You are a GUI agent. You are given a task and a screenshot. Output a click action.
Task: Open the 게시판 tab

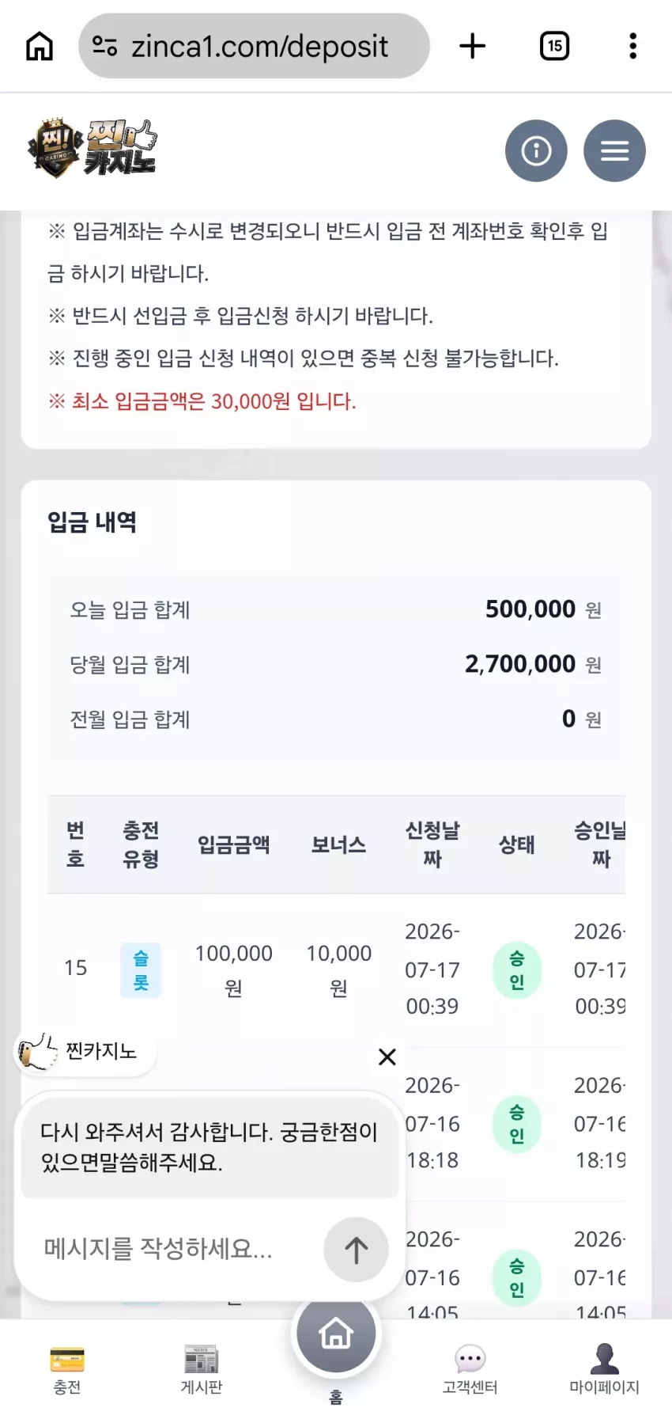202,1370
